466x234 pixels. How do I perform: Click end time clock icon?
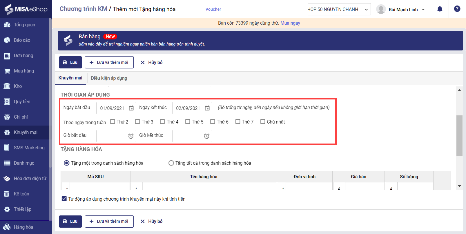pos(207,136)
